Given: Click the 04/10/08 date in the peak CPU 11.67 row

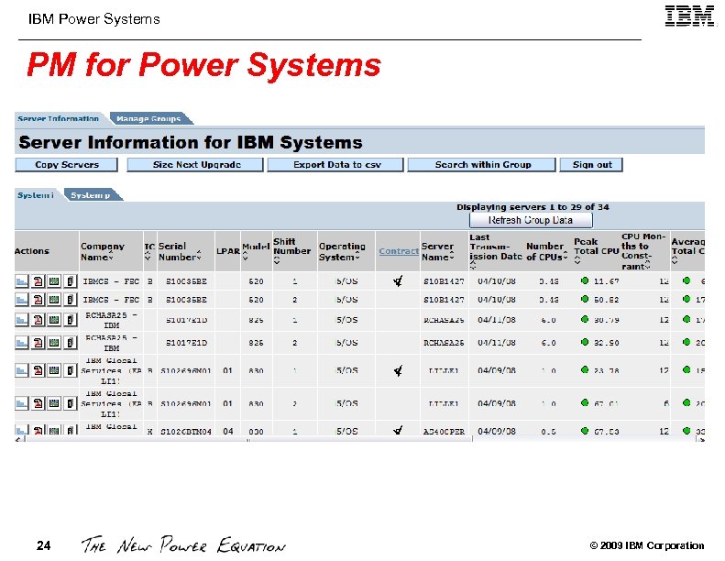Looking at the screenshot, I should [497, 281].
